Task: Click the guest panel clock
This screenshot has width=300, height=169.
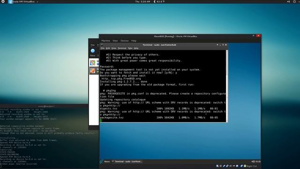Action: coord(258,161)
